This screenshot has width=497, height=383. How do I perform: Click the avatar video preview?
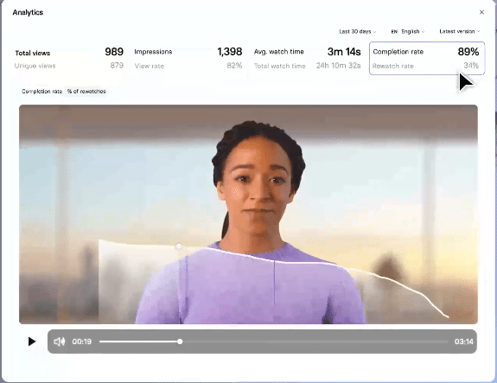248,214
